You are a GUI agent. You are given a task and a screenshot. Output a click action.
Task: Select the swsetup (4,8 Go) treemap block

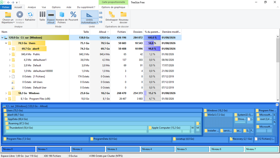[x=200, y=140]
